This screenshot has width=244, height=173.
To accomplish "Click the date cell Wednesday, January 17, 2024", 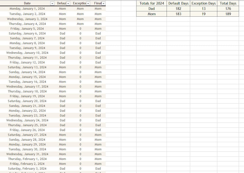I will pyautogui.click(x=27, y=86).
